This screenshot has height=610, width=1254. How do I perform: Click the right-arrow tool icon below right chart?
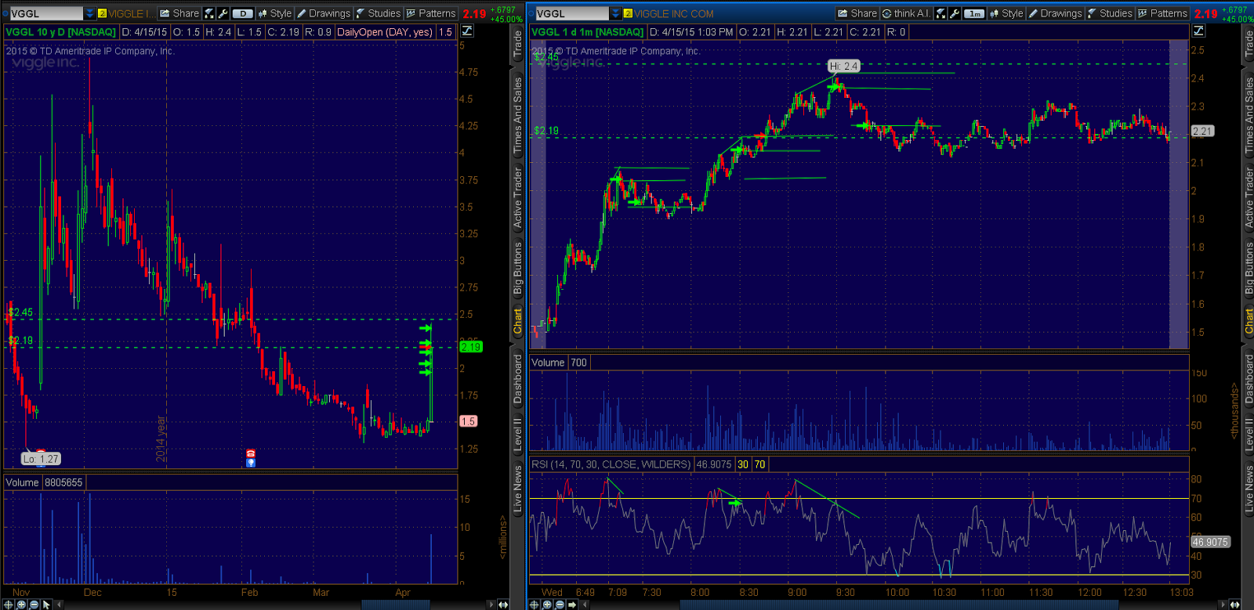[x=572, y=605]
